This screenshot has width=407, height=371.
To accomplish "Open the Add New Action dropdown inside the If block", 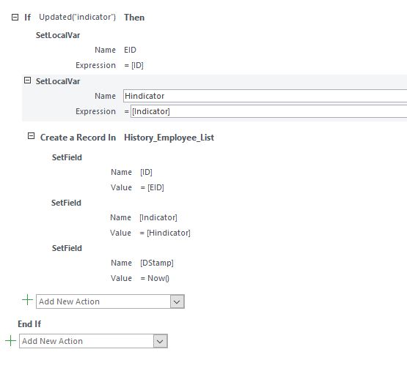I will click(177, 301).
